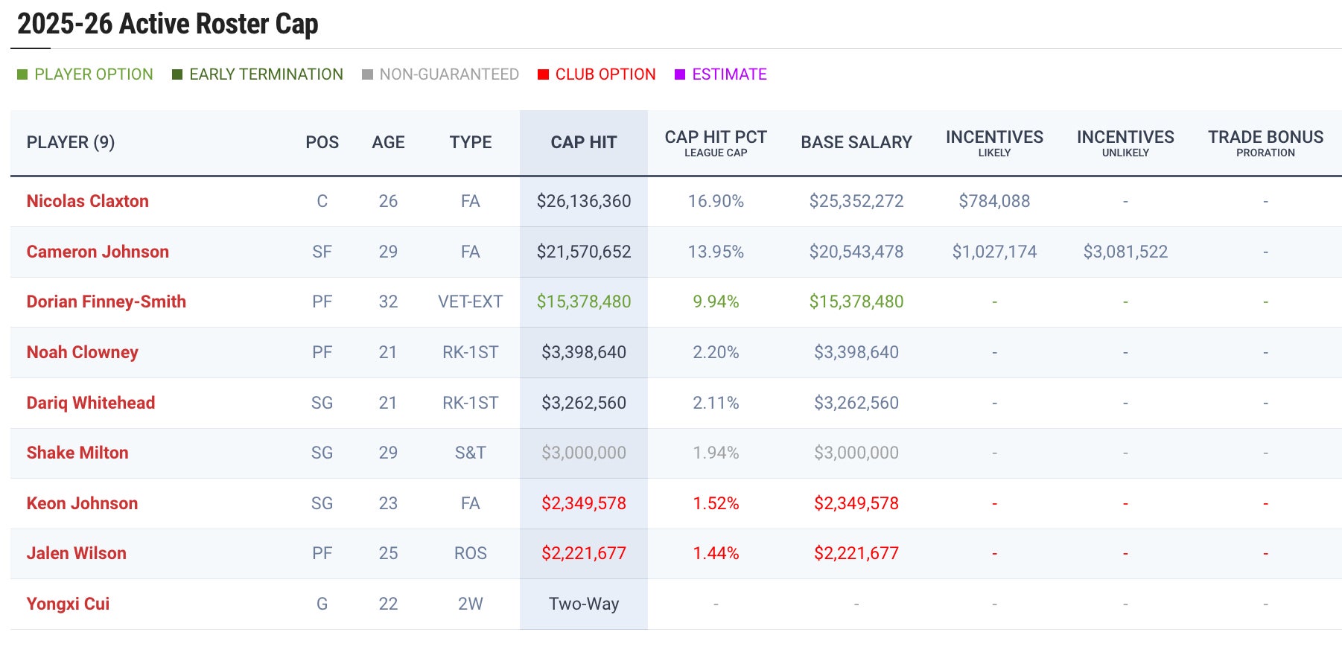The width and height of the screenshot is (1342, 670).
Task: Click the green Player Option legend swatch
Action: click(22, 74)
